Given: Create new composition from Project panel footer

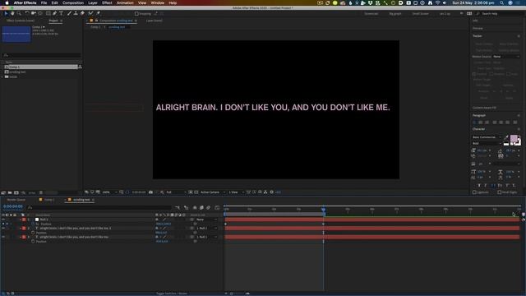Looking at the screenshot, I should pyautogui.click(x=16, y=192).
